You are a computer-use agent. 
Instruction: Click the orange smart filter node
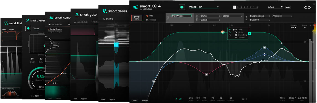[x=223, y=32]
